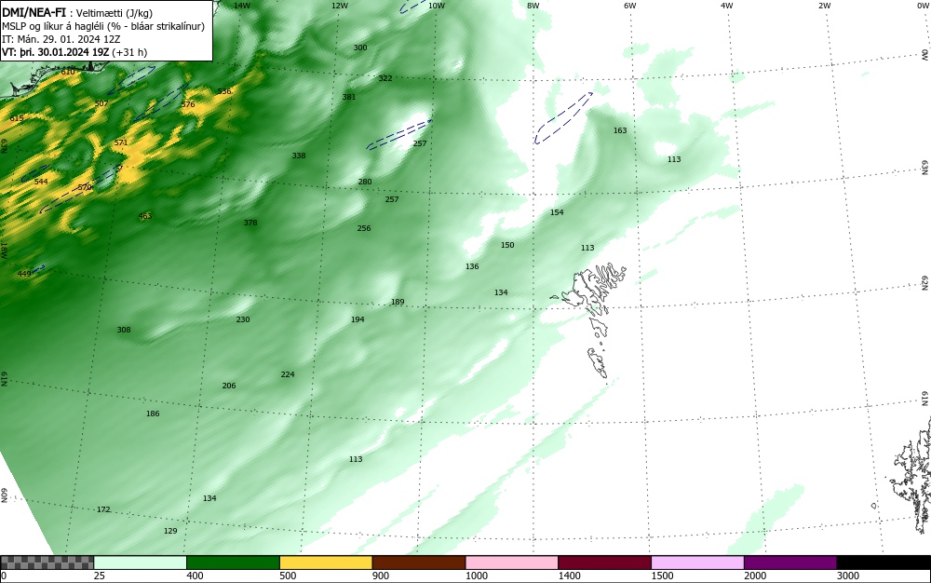The image size is (931, 583).
Task: Click the valid time line 'VT: þri. 30.01.2024 19Z'
Action: [x=74, y=52]
